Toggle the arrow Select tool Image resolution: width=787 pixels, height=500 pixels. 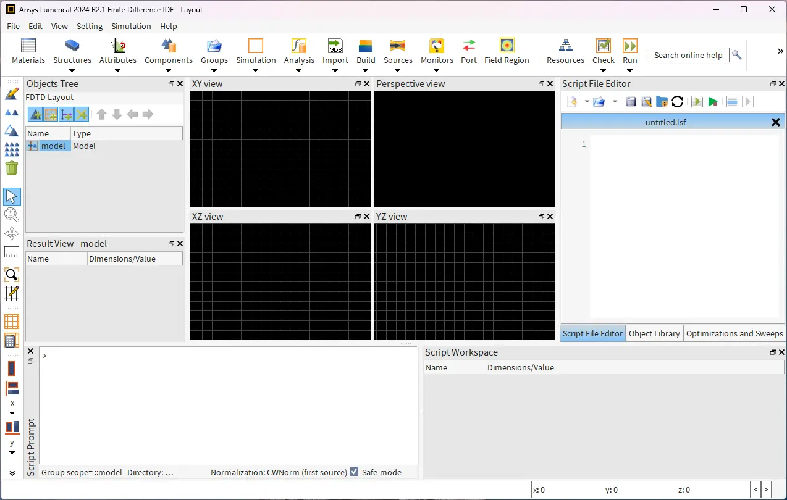tap(12, 197)
